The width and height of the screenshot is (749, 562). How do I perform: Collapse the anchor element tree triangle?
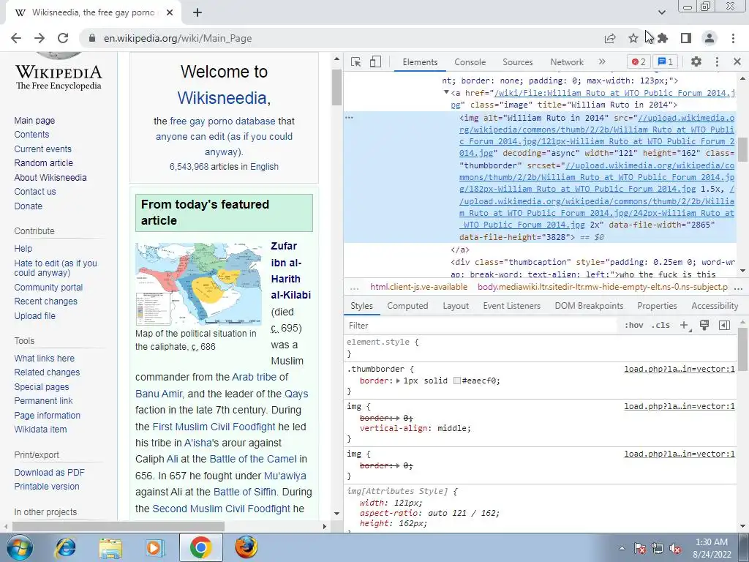click(446, 92)
